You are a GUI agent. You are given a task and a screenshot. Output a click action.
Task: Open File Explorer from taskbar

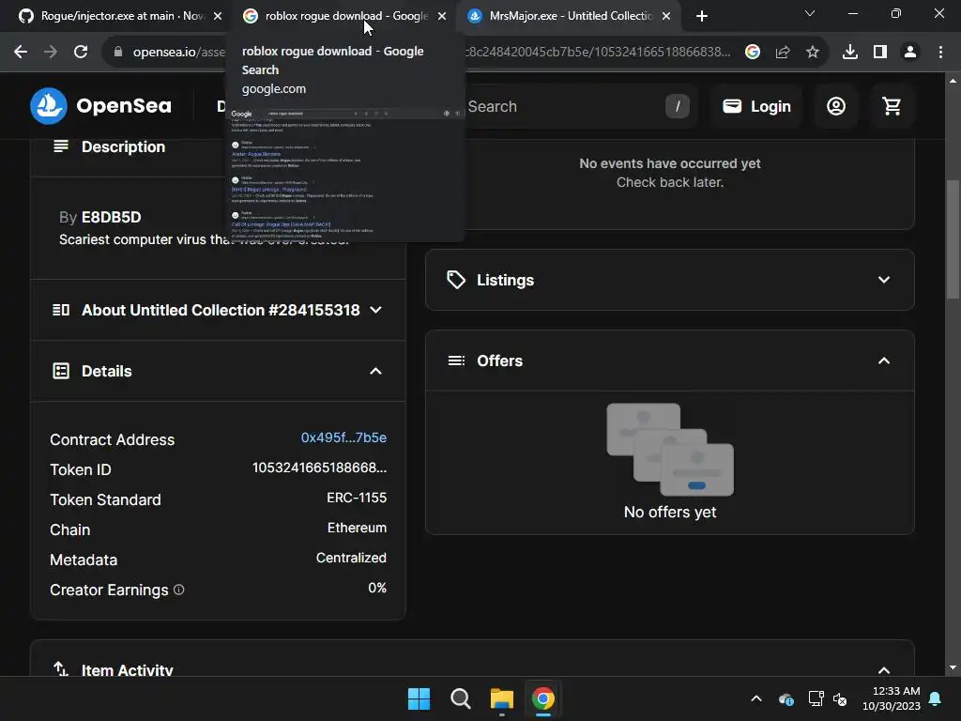pos(501,698)
